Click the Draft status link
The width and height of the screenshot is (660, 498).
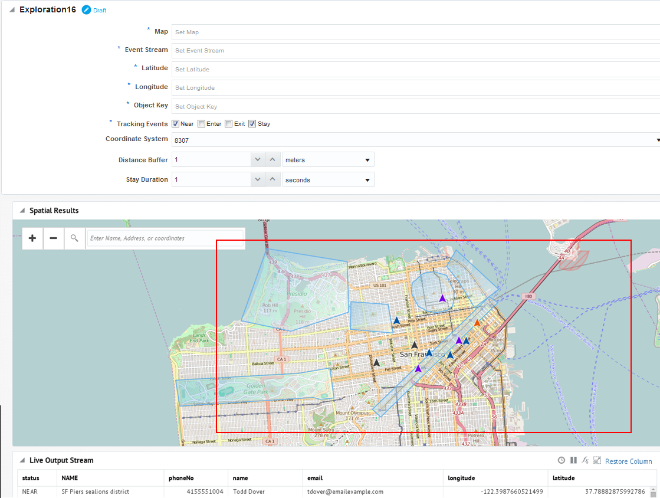100,11
